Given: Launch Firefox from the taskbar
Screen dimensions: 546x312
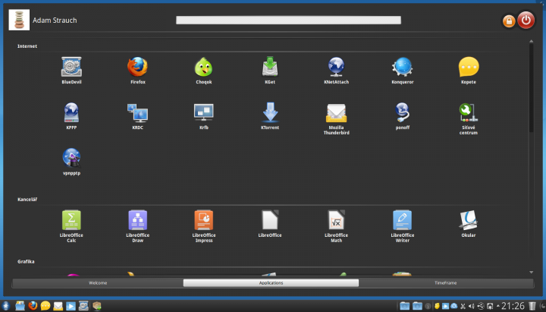Looking at the screenshot, I should (x=33, y=306).
